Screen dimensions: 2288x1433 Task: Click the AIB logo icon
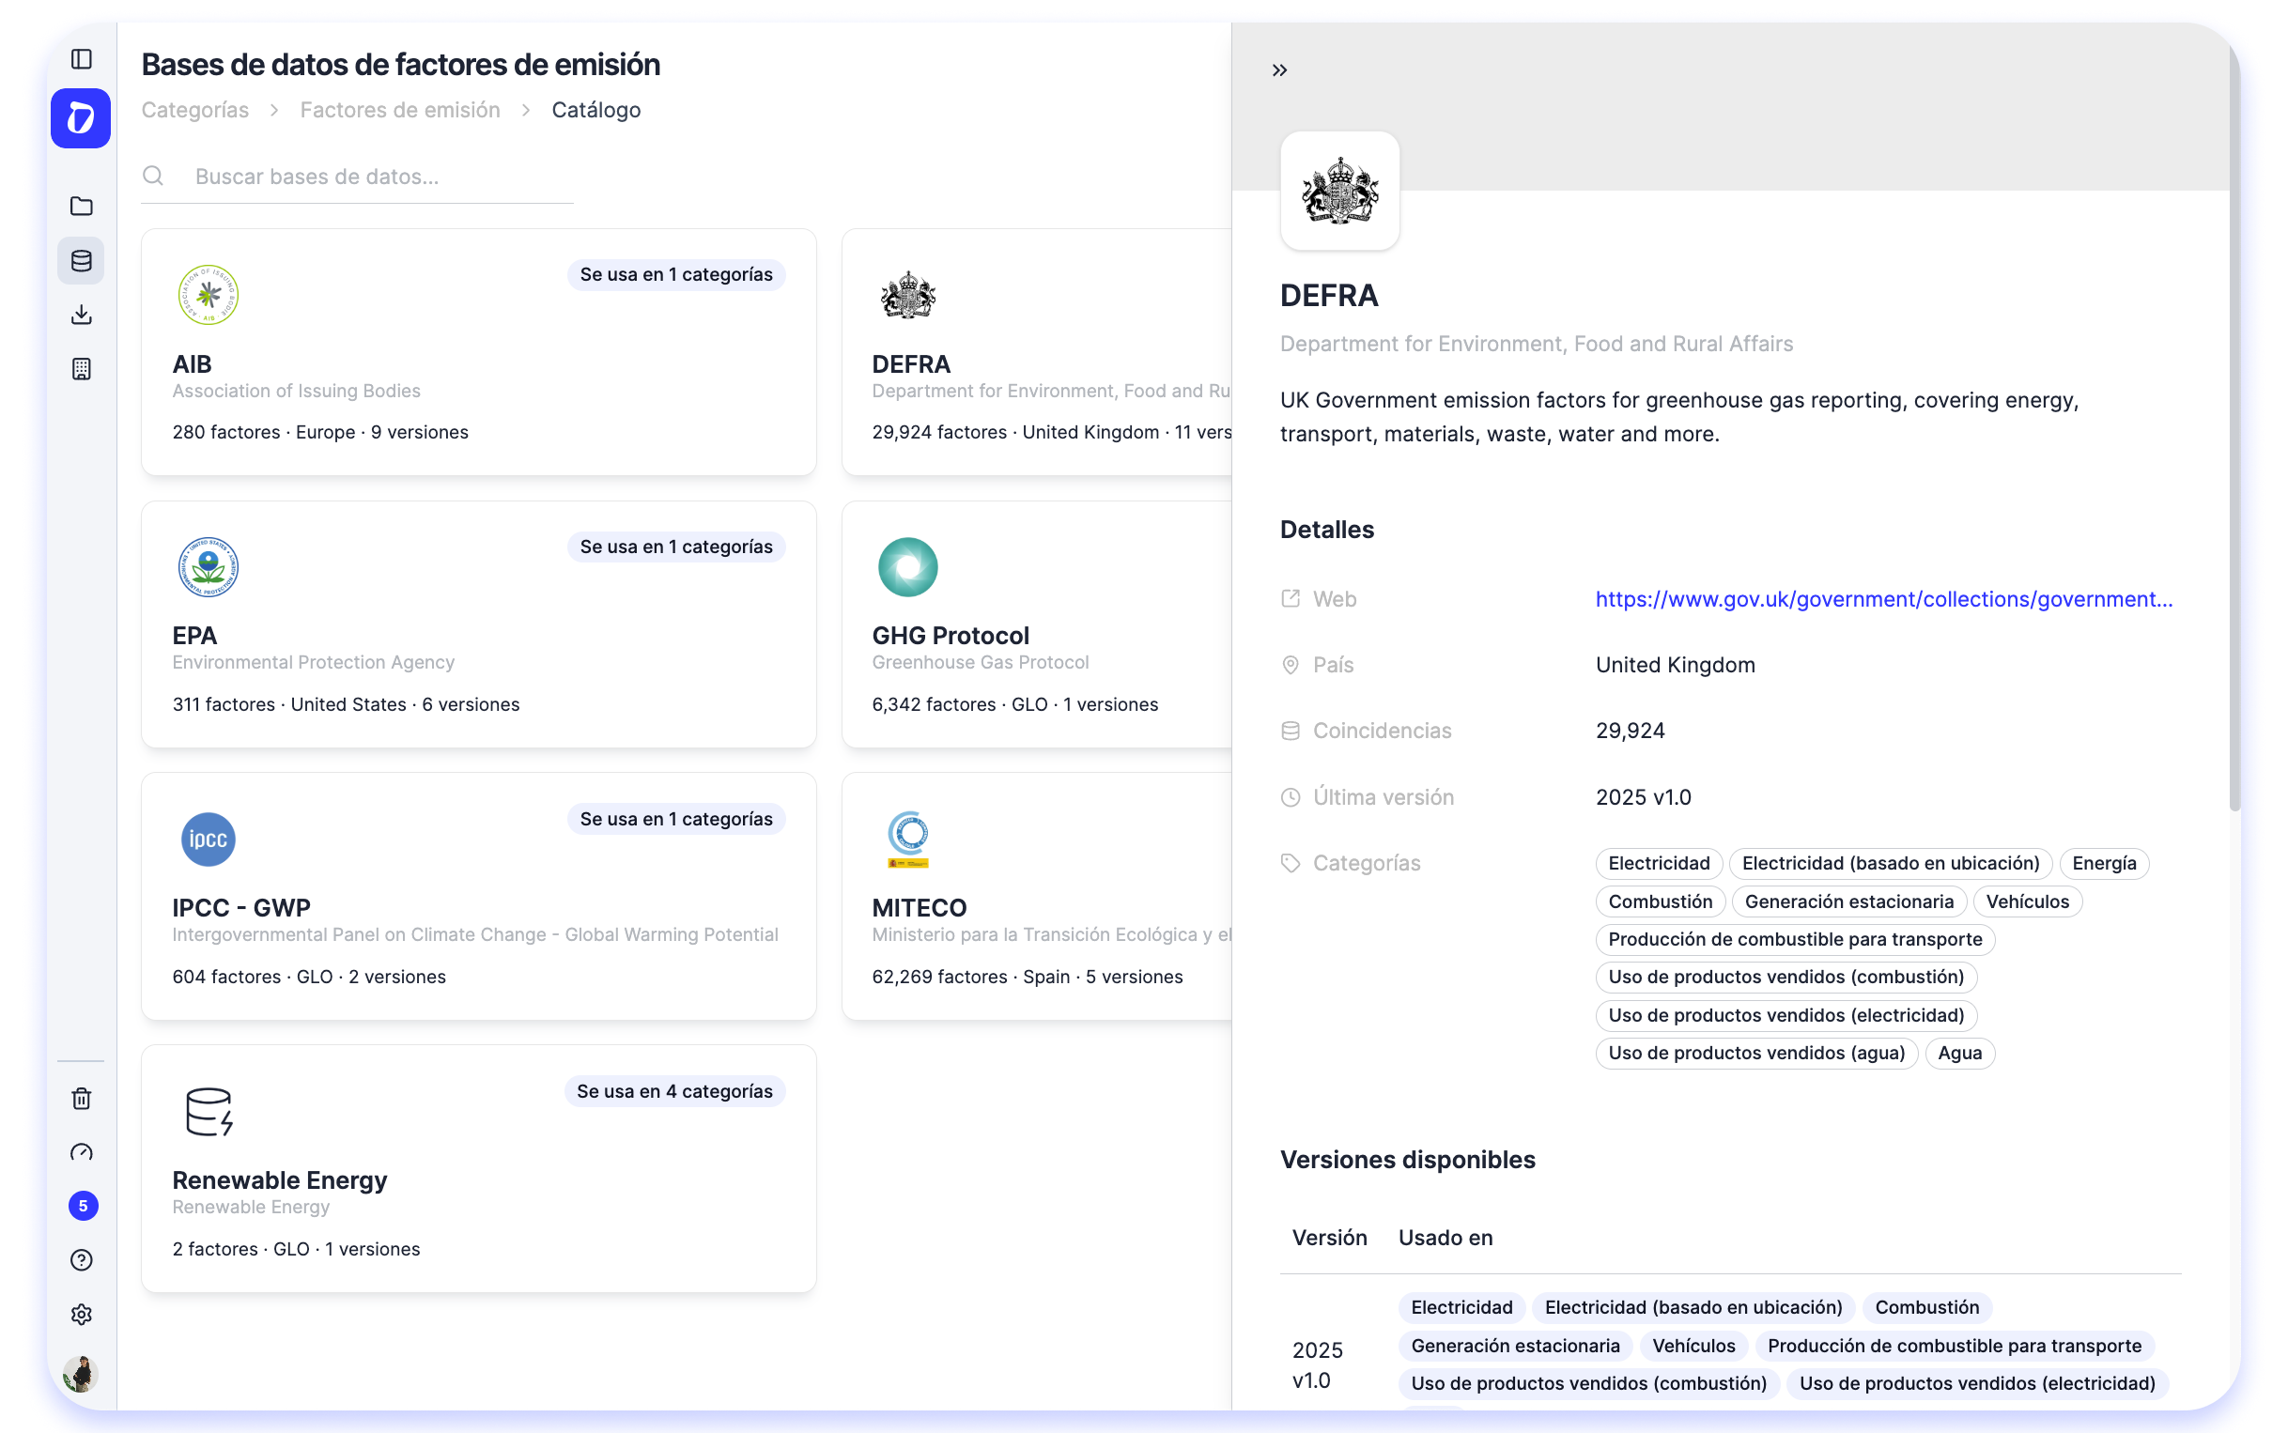coord(208,295)
